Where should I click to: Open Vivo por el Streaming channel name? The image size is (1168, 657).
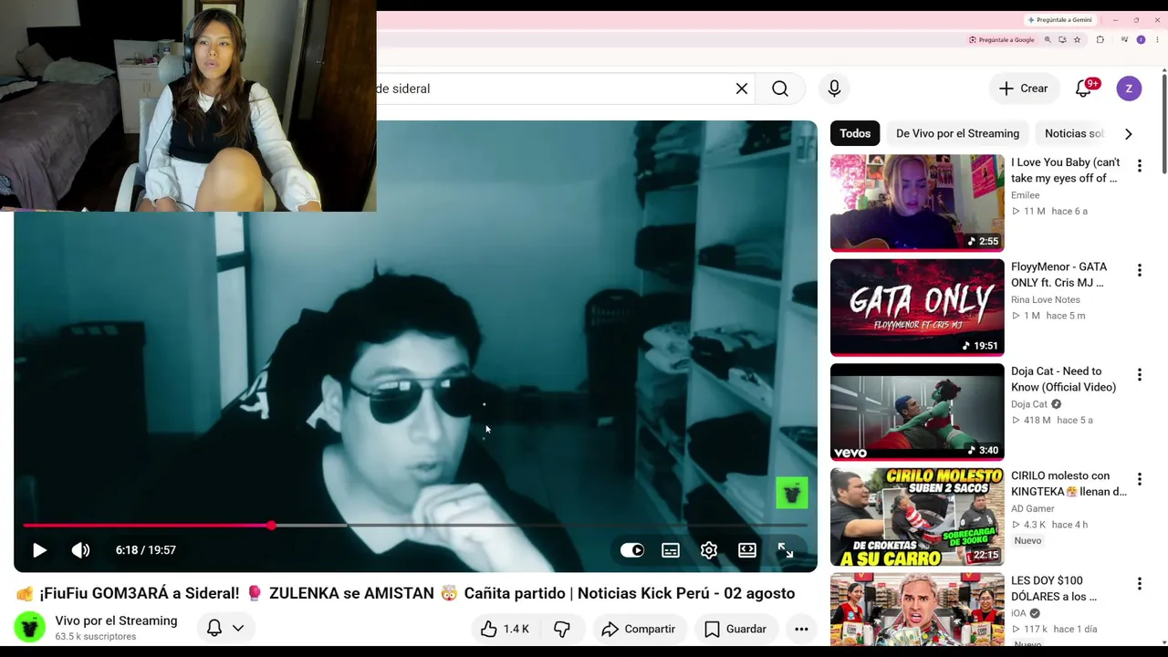click(x=116, y=620)
